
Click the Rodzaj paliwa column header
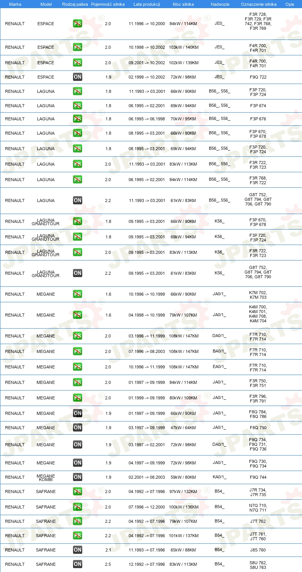[75, 4]
